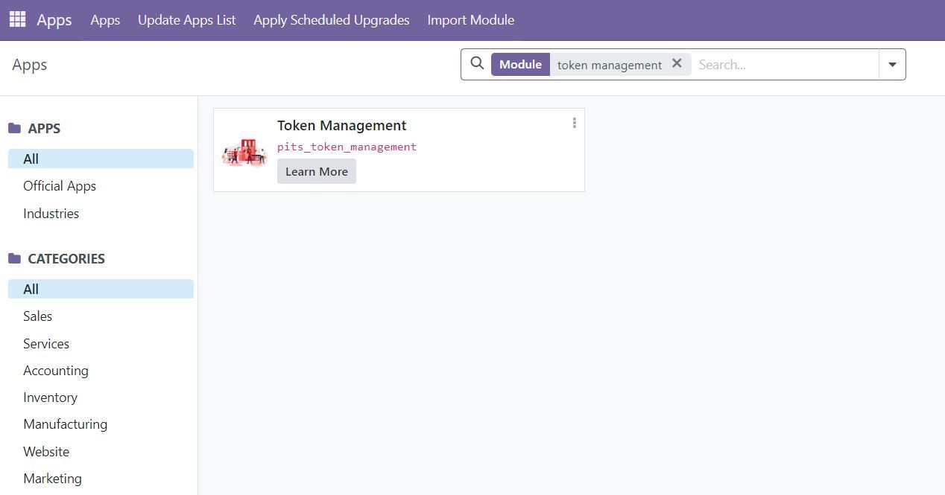Click the search magnifier icon
This screenshot has width=945, height=495.
pos(477,64)
